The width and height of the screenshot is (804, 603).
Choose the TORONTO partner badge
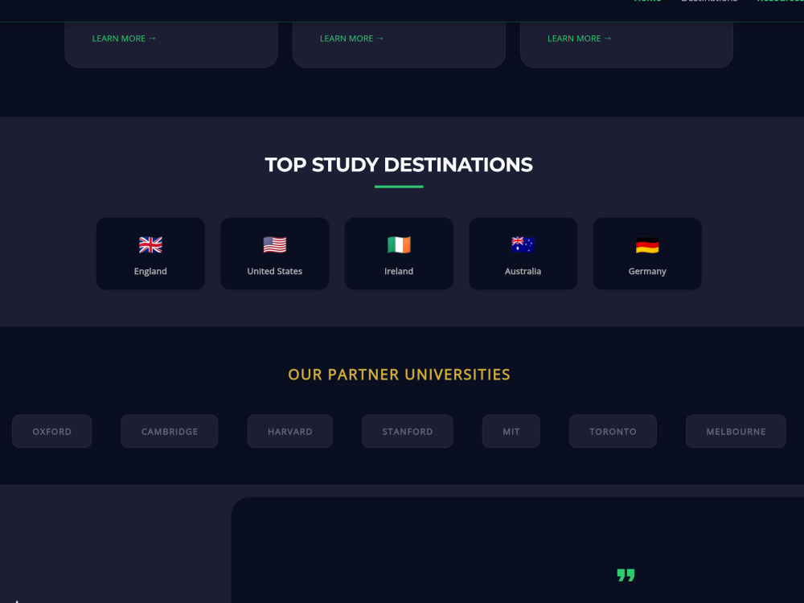pyautogui.click(x=613, y=431)
